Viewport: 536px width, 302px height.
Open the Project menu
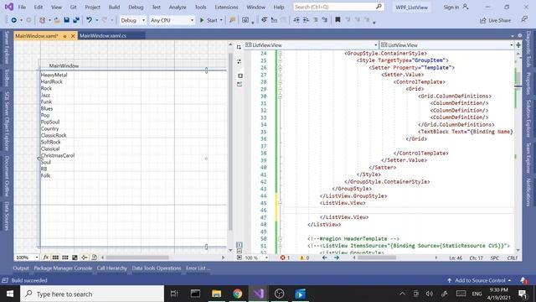point(92,7)
